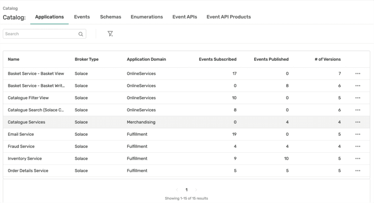Screen dimensions: 374x203
Task: Open more options for Fraud Service row
Action: click(x=358, y=146)
